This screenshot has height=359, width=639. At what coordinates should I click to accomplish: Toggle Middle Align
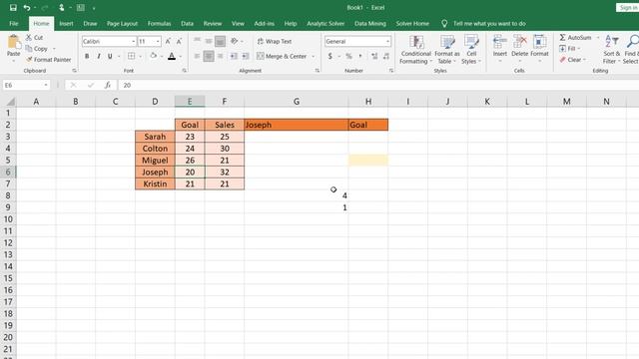(209, 41)
